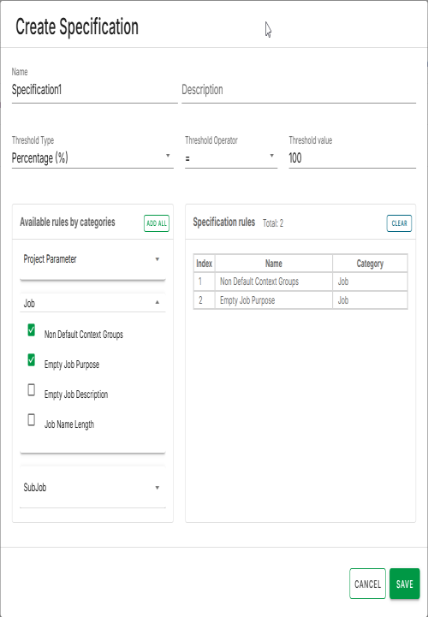
Task: Click into the Description field
Action: pyautogui.click(x=299, y=90)
